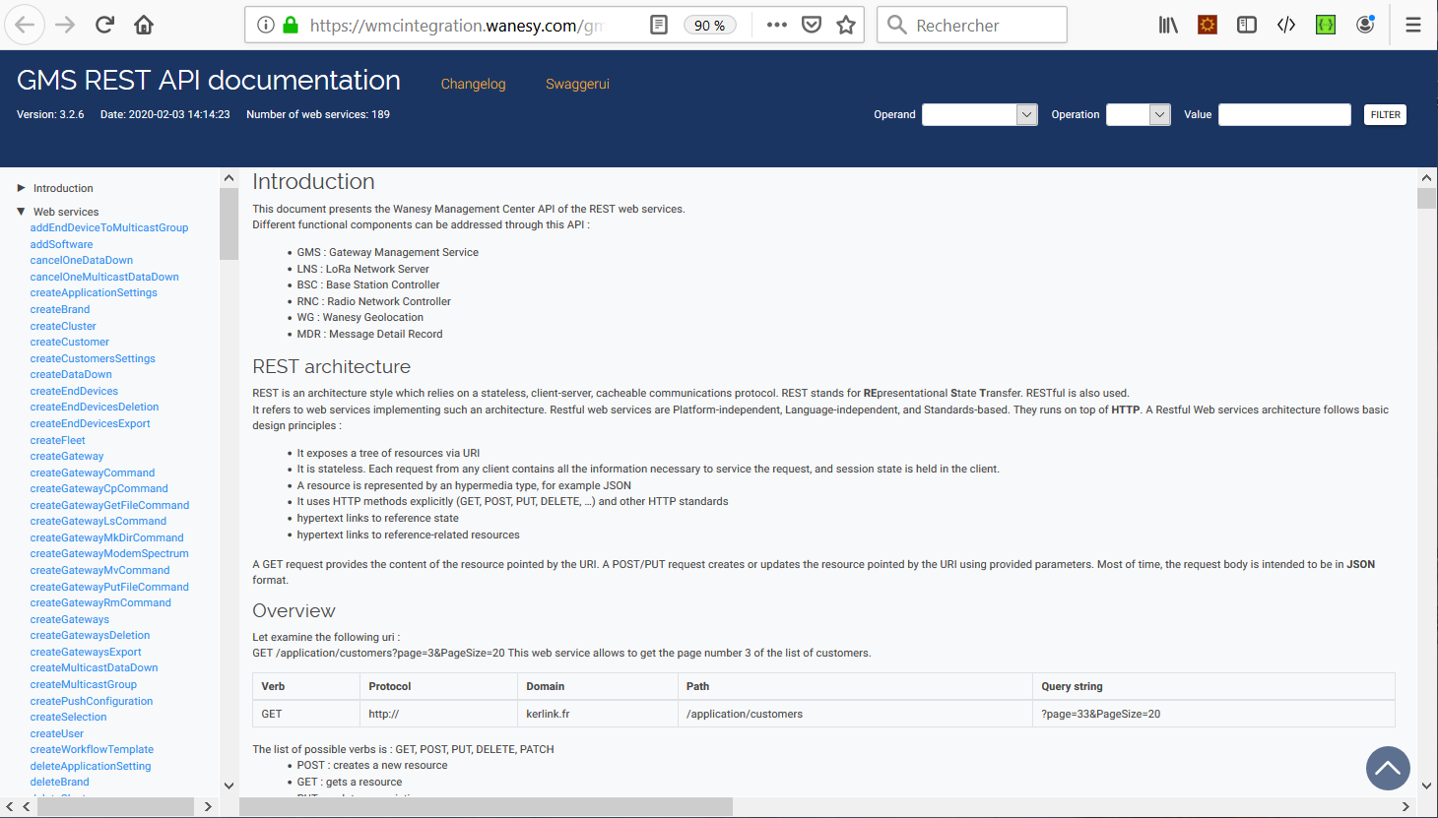The height and width of the screenshot is (818, 1438).
Task: Open the Operand dropdown
Action: pos(979,114)
